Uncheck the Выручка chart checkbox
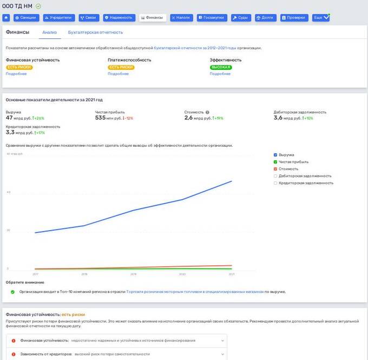The image size is (368, 360). [275, 155]
